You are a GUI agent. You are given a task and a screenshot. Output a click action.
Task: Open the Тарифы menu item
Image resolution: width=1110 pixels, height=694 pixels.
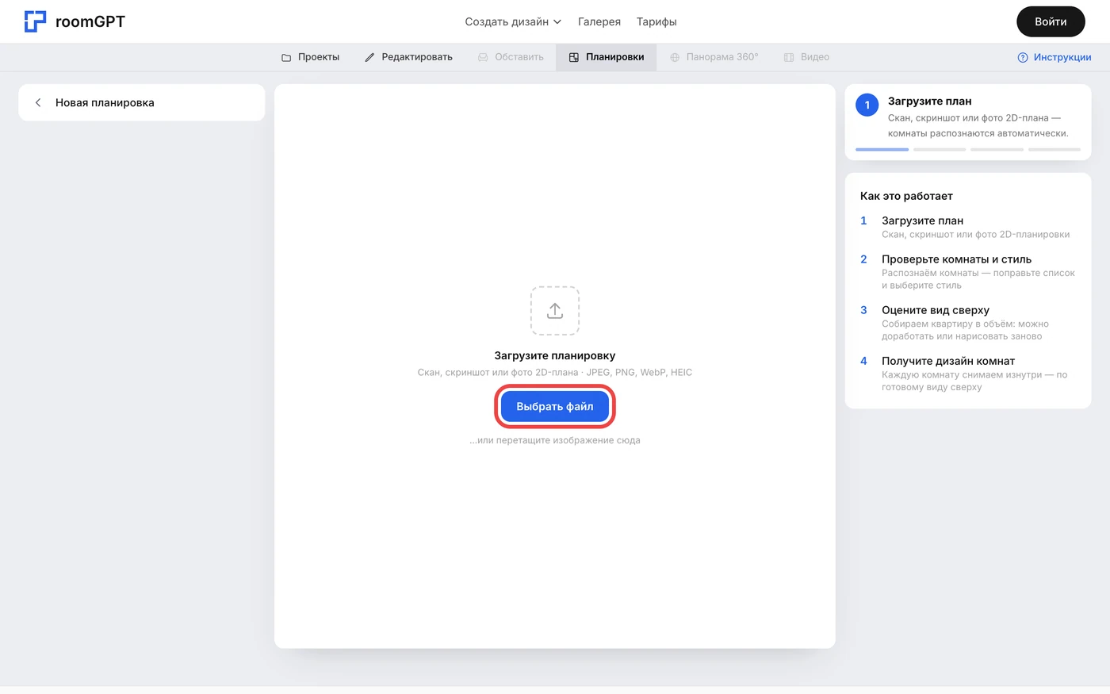tap(656, 22)
